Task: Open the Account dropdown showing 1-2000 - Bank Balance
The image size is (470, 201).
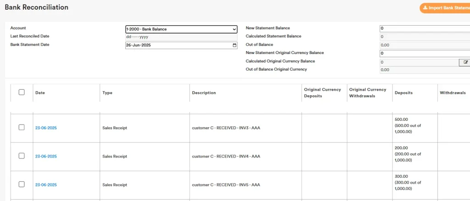Action: (x=181, y=29)
